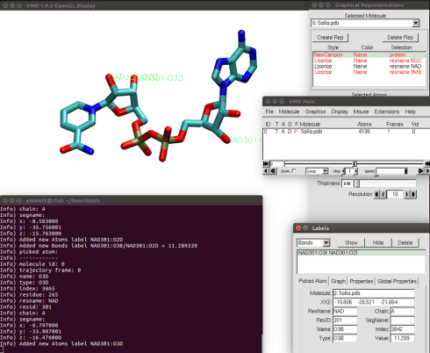
Task: Decrease resolution by one step
Action: pyautogui.click(x=383, y=194)
